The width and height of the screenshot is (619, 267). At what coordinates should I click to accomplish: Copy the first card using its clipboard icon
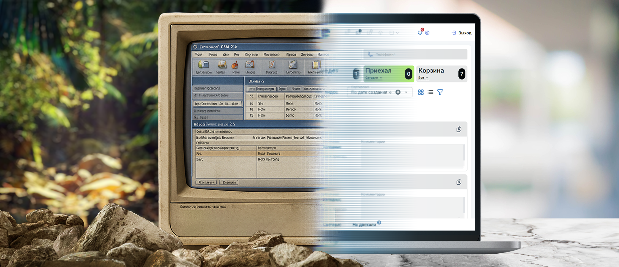pyautogui.click(x=459, y=129)
